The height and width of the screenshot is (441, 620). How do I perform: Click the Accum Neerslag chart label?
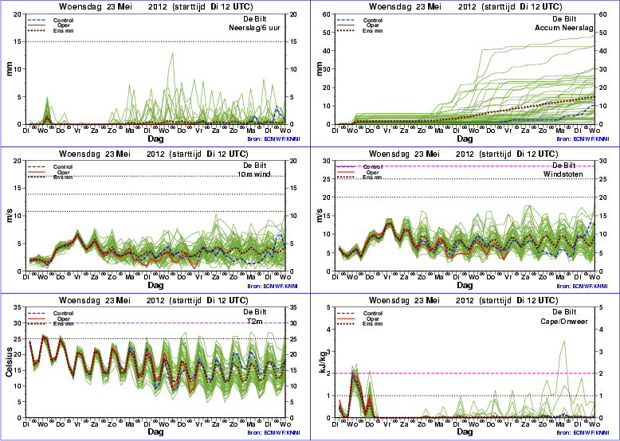point(564,28)
